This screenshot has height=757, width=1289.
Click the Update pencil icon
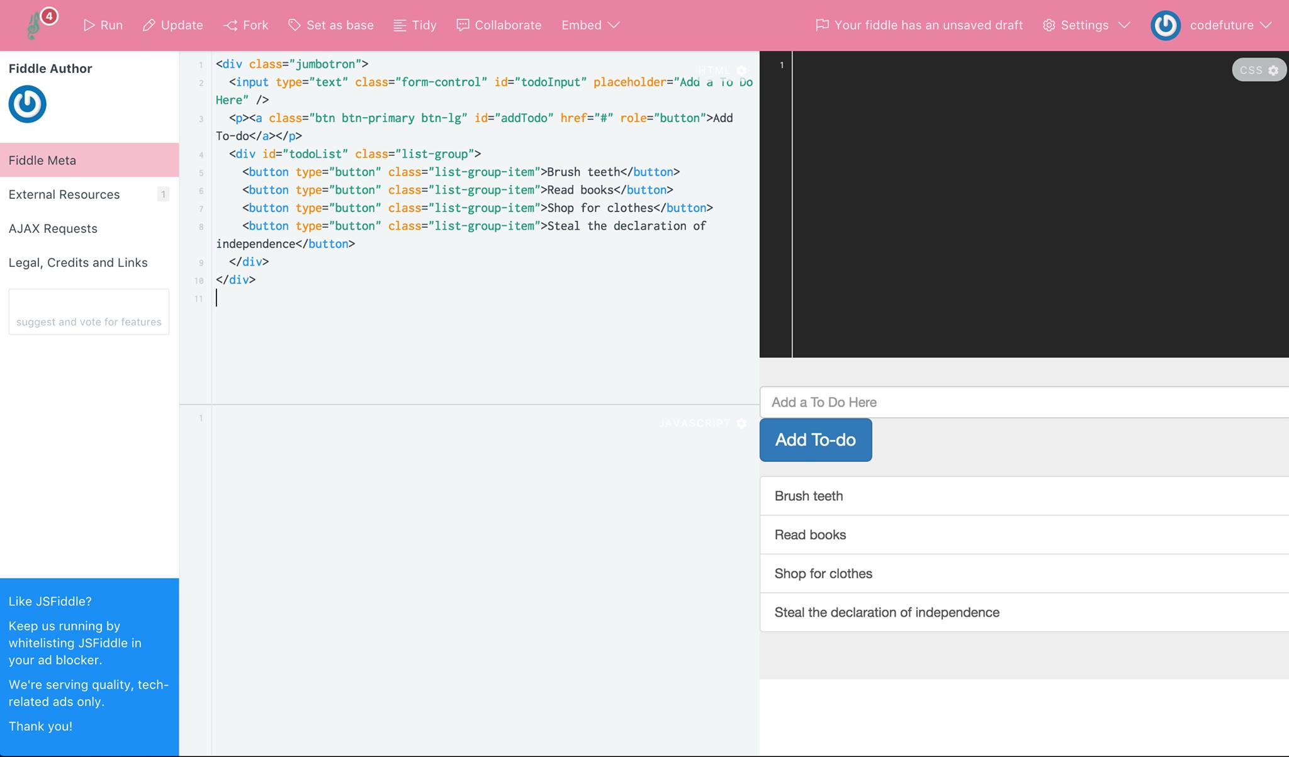coord(149,25)
